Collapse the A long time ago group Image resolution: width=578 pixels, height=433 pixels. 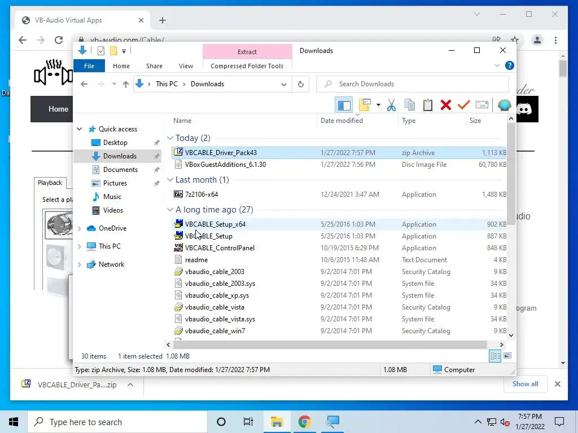tap(170, 210)
